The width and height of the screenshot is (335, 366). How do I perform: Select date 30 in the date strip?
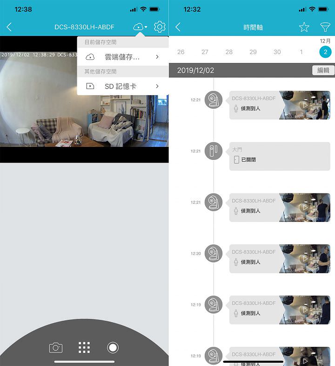click(277, 52)
